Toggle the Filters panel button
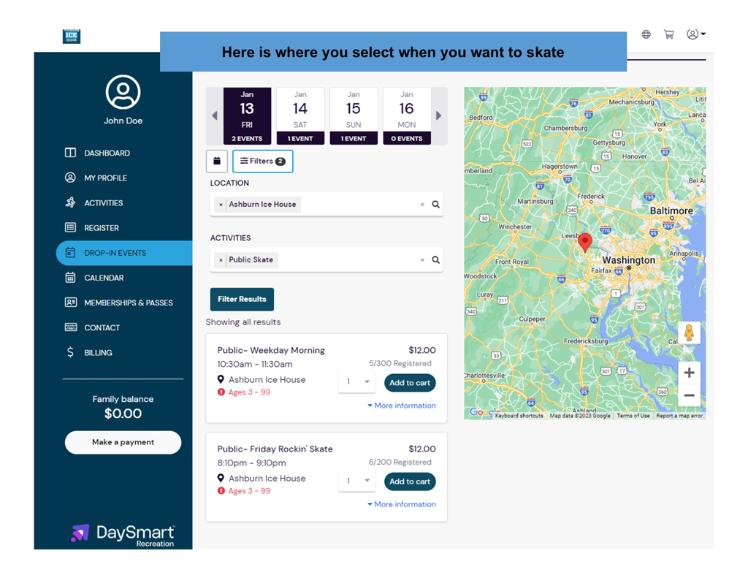 (x=262, y=161)
